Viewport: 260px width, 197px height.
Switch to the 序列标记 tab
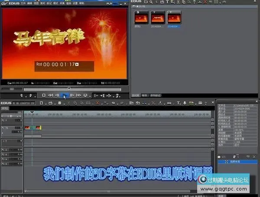click(156, 95)
